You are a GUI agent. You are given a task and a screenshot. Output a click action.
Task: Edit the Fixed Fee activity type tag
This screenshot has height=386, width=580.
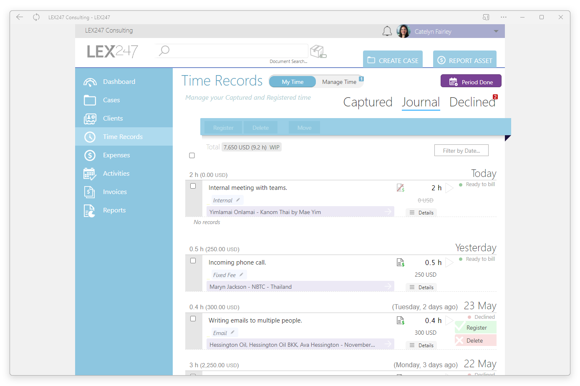(x=228, y=275)
